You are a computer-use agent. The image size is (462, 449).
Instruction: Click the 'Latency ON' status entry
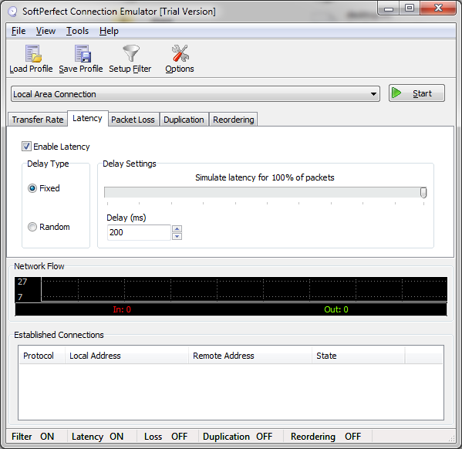tap(97, 437)
